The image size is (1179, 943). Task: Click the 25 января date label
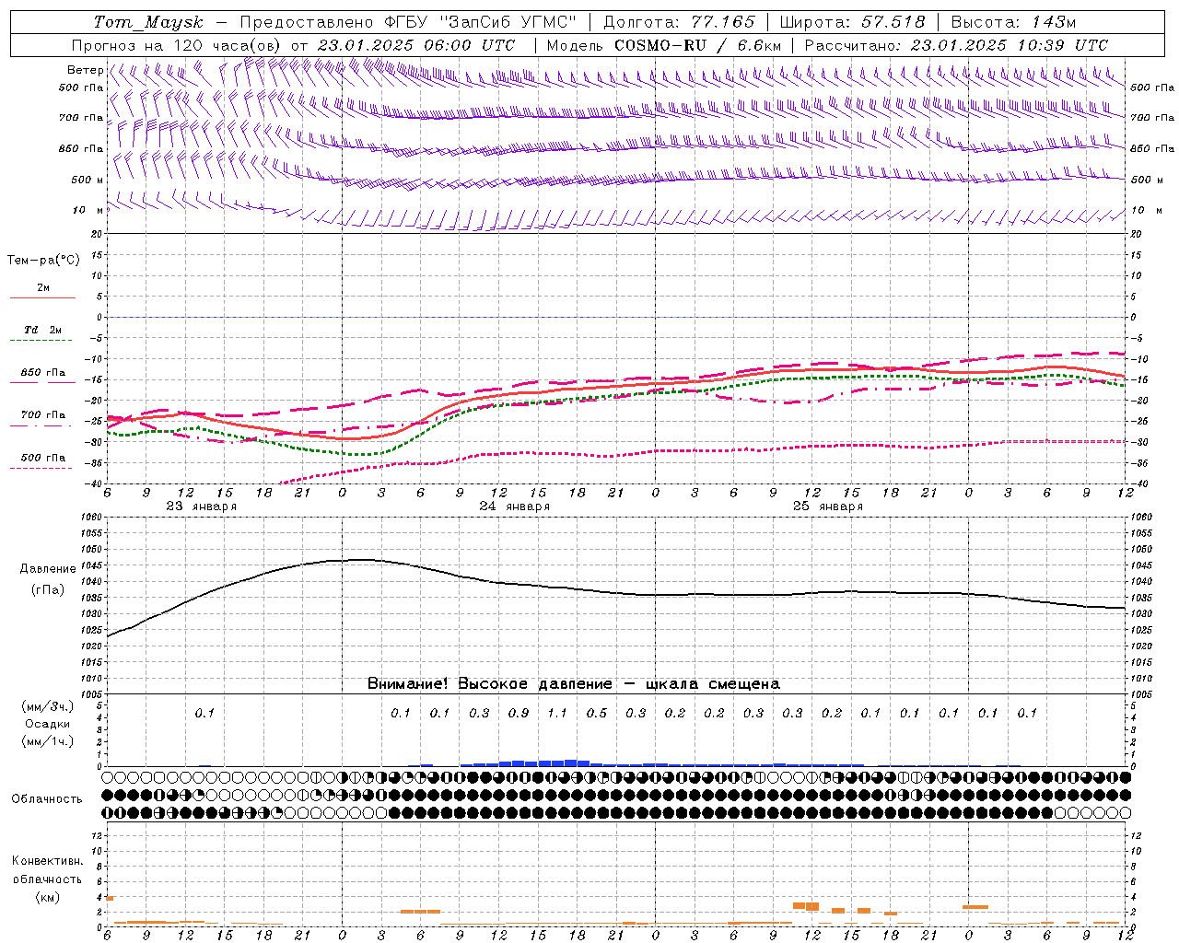coord(827,506)
